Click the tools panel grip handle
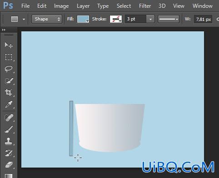219x178 pixels. (x=9, y=35)
